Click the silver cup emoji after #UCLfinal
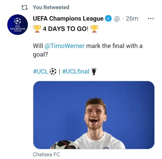This screenshot has height=159, width=162. 94,72
